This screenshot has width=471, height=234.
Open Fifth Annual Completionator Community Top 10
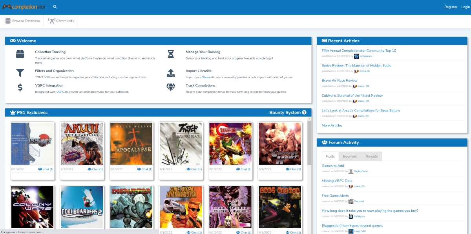tap(359, 50)
